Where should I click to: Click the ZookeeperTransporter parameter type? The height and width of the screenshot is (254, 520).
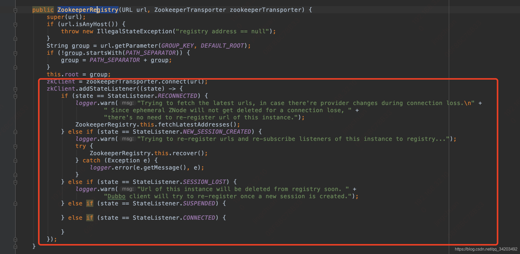click(190, 10)
